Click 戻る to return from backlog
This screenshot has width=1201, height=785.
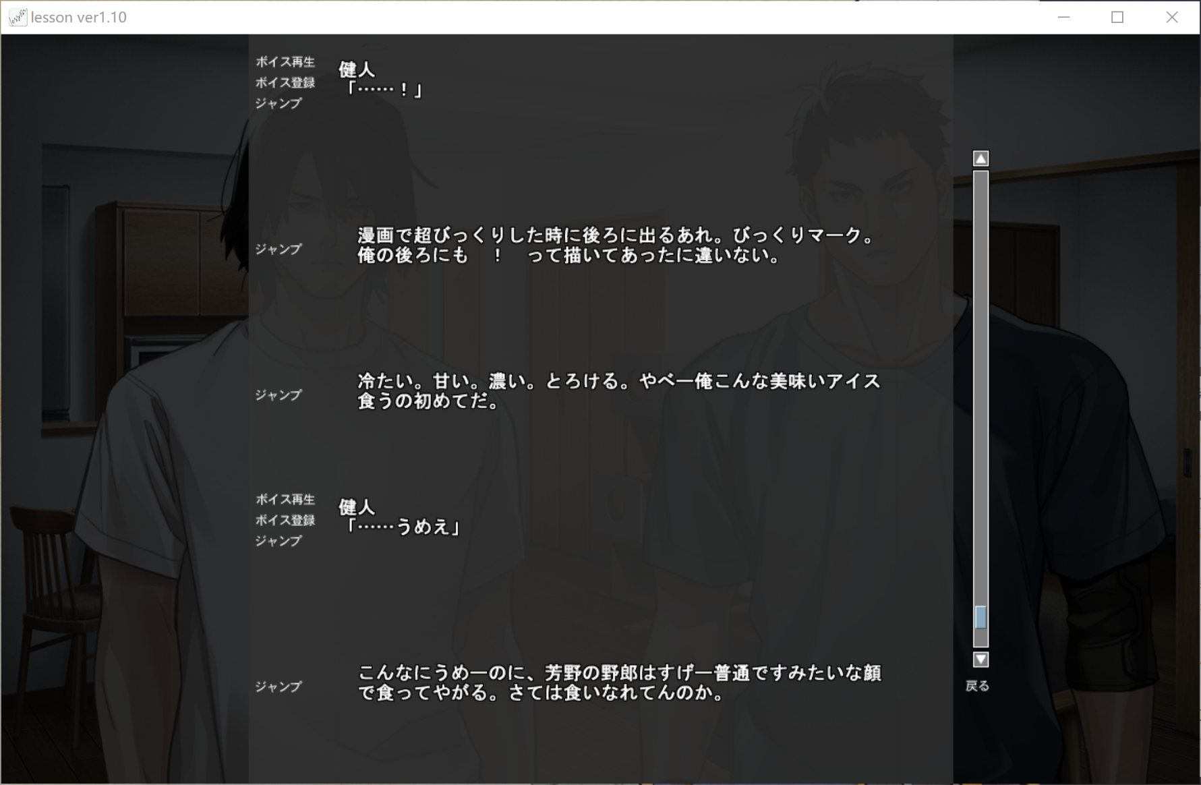(x=977, y=686)
